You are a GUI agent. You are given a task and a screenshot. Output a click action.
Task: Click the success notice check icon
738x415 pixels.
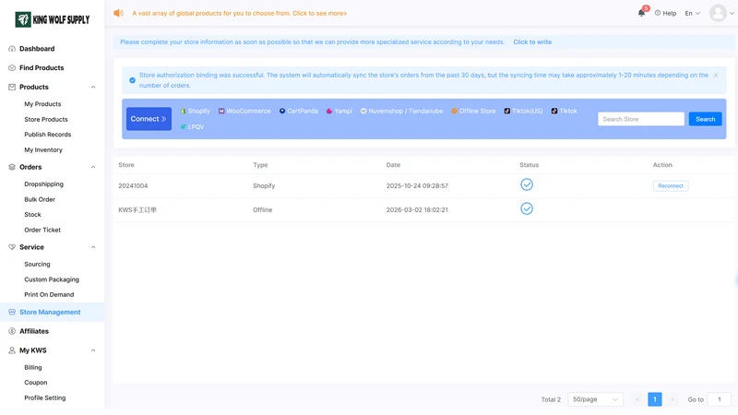point(132,80)
